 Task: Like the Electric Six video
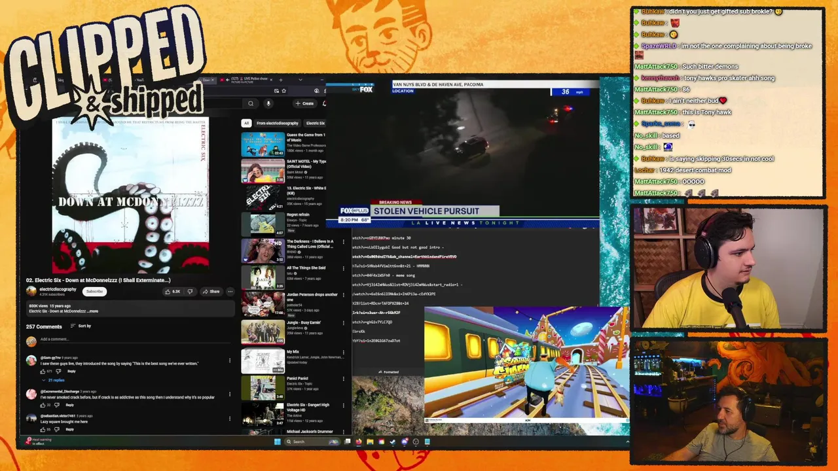(x=173, y=292)
